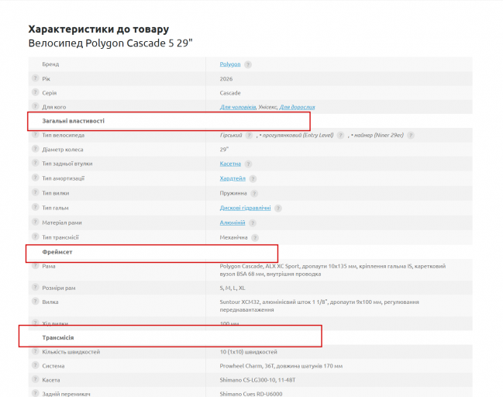Viewport: 503px width, 397px height.
Task: Open help icon beside Серія label
Action: [x=35, y=92]
